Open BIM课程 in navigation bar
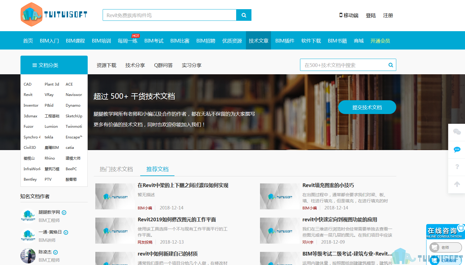 click(x=75, y=41)
